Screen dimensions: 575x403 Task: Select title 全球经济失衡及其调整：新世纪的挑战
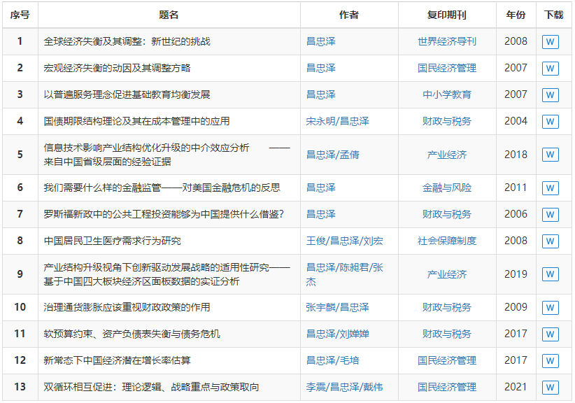(127, 42)
